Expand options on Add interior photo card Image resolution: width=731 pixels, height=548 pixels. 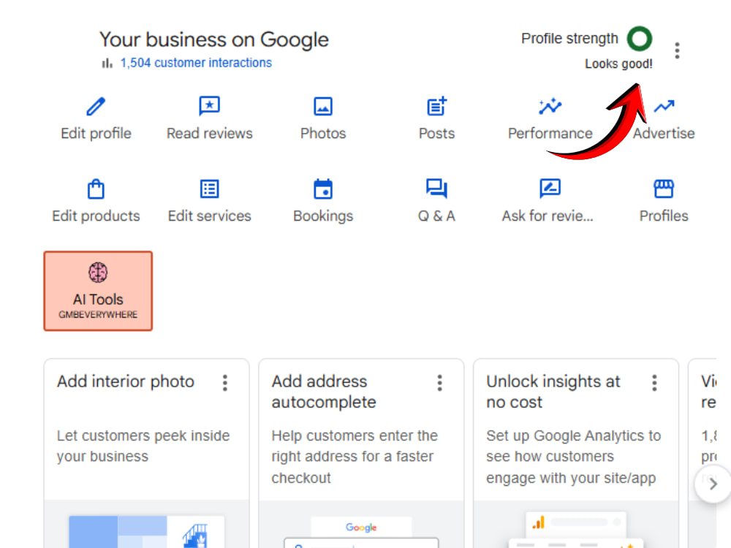click(x=225, y=383)
